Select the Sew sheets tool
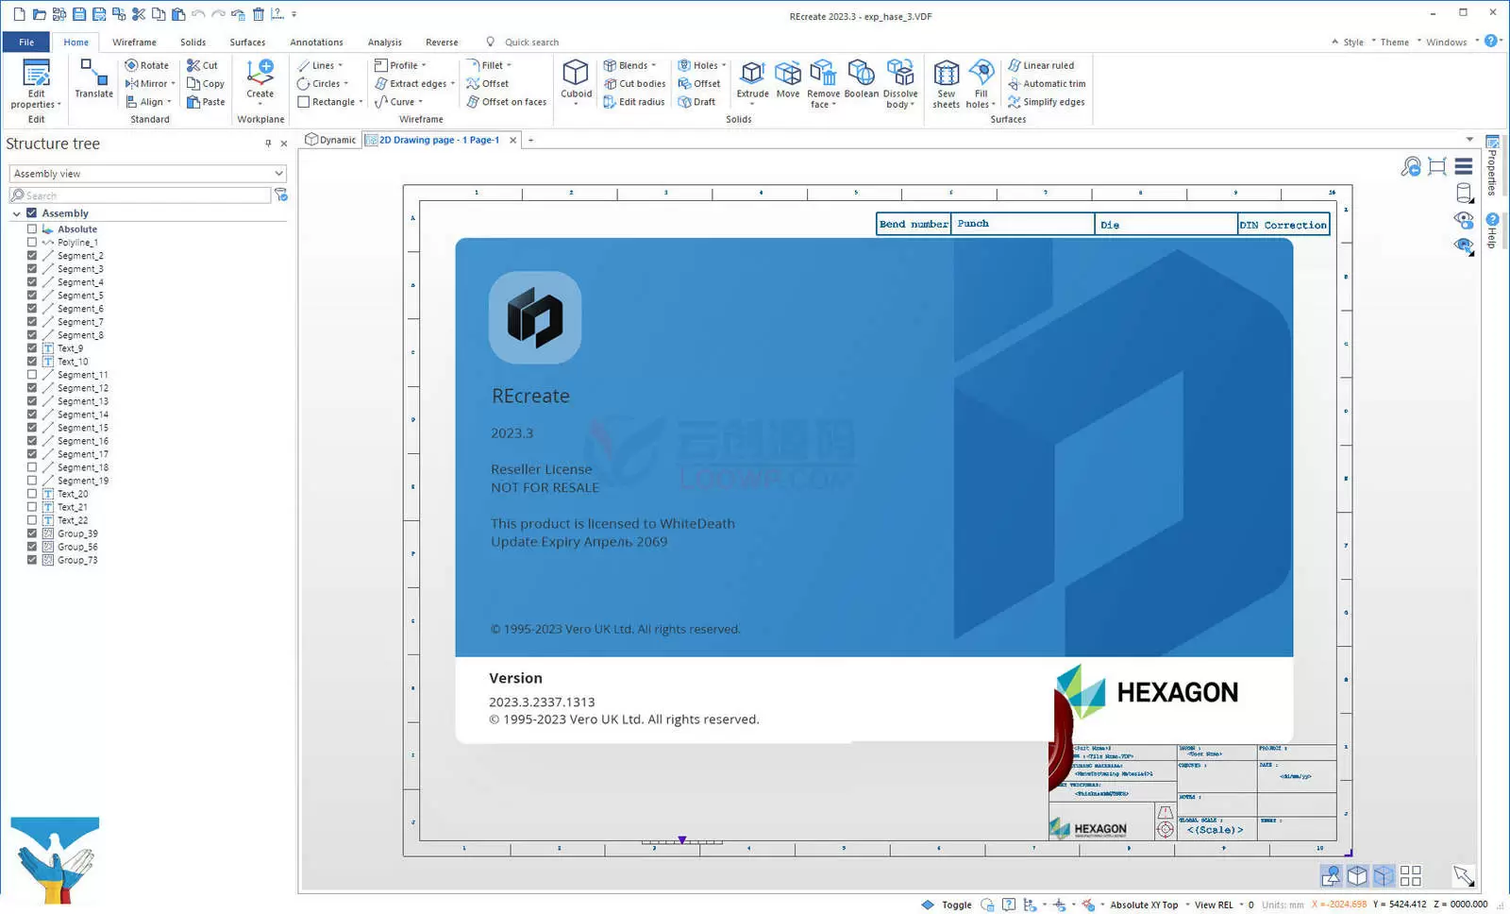1510x914 pixels. [946, 84]
